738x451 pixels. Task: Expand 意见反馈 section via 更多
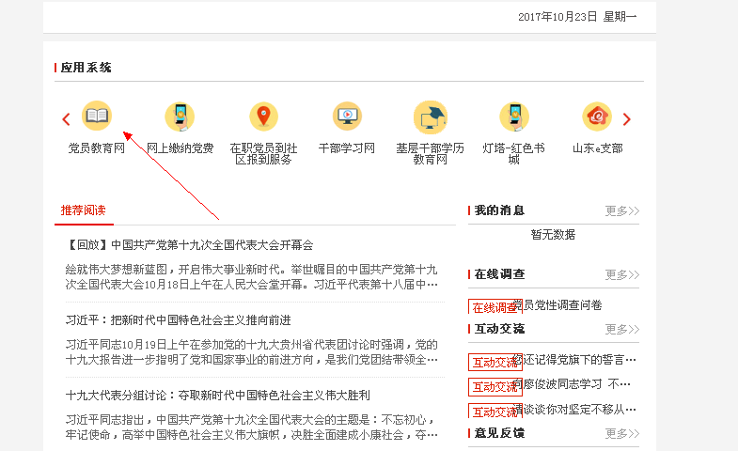[621, 434]
